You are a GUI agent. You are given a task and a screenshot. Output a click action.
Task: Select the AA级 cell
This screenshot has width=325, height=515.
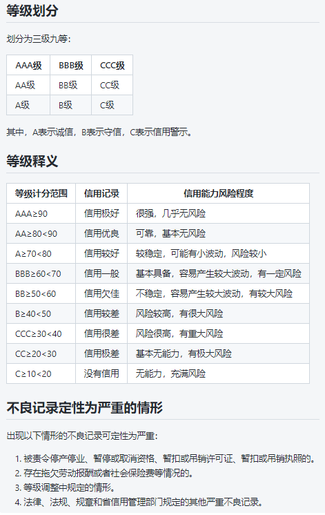tap(28, 86)
